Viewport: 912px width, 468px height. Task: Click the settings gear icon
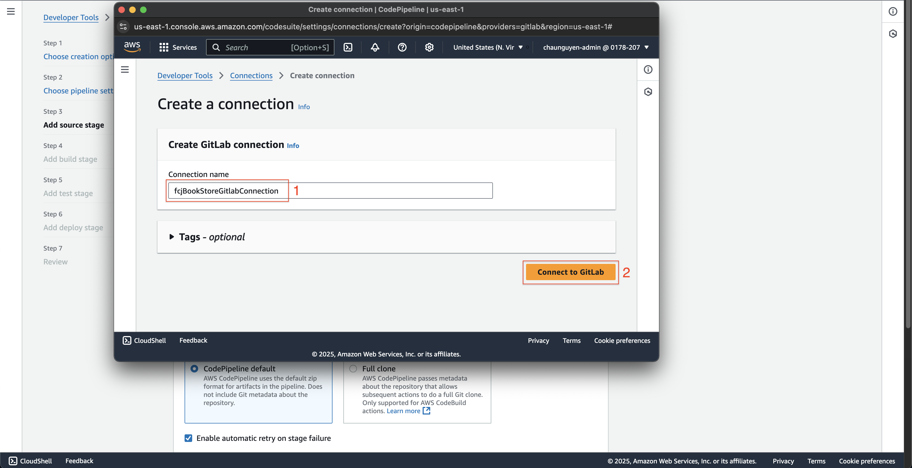[429, 47]
